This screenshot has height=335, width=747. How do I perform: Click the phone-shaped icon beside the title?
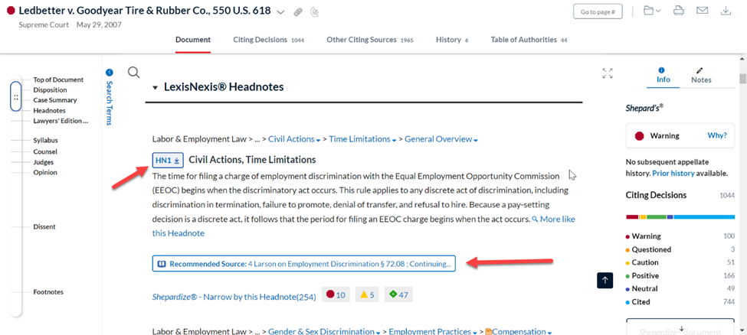(x=314, y=12)
